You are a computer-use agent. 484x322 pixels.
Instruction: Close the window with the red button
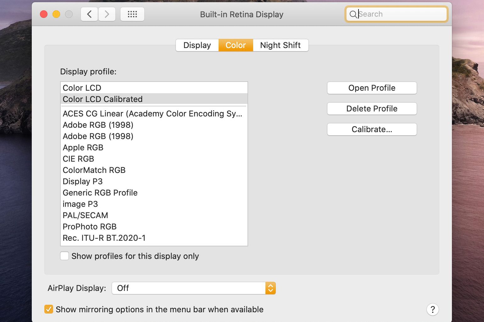tap(44, 14)
